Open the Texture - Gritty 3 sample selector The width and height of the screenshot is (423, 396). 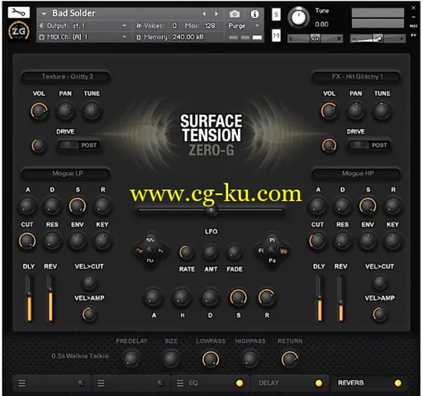[x=66, y=77]
